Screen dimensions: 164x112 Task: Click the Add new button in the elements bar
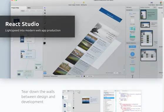(x=90, y=76)
